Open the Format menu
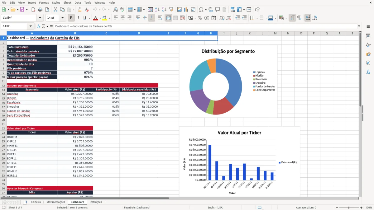This screenshot has width=374, height=210. pos(44,2)
